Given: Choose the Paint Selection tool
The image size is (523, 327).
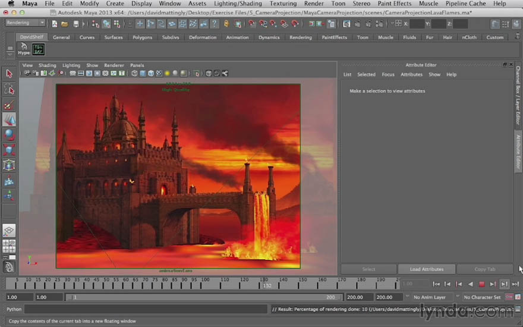Looking at the screenshot, I should pyautogui.click(x=9, y=105).
